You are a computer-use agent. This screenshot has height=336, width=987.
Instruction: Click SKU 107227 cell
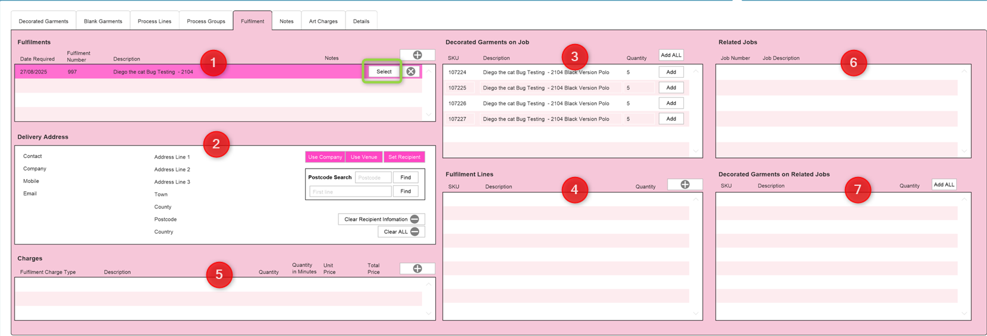click(457, 119)
